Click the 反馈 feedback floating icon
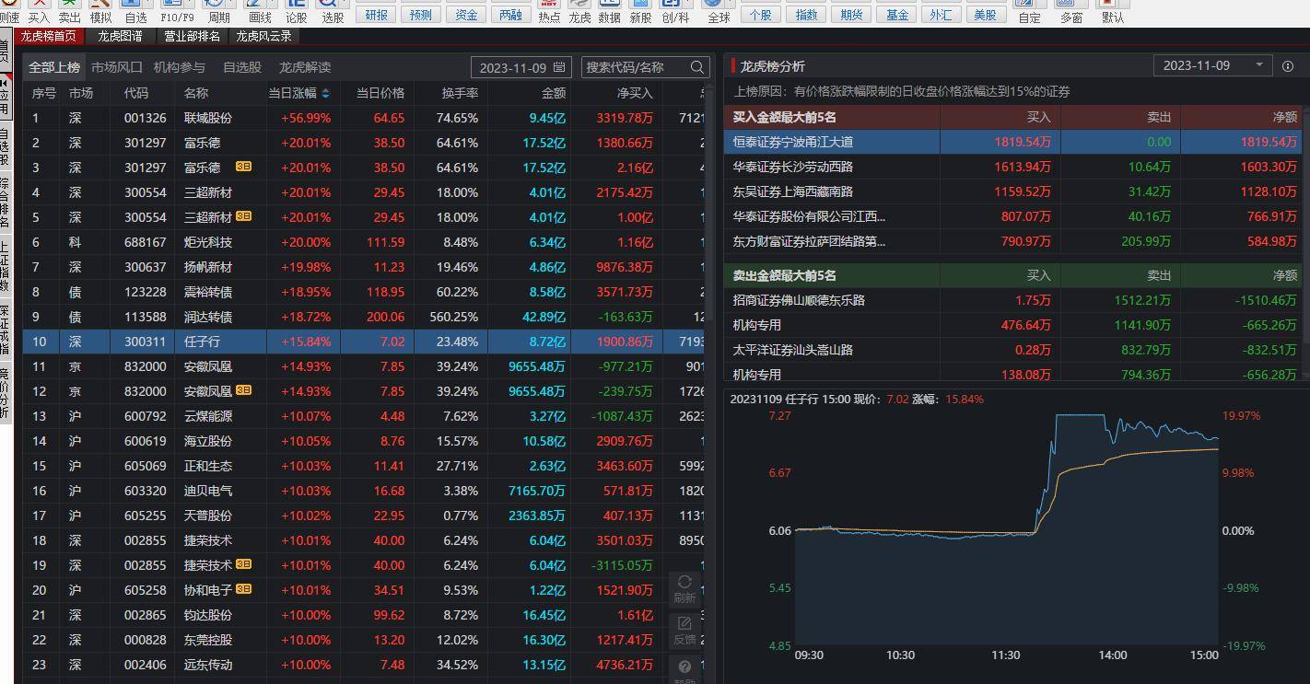Image resolution: width=1310 pixels, height=684 pixels. pos(684,631)
